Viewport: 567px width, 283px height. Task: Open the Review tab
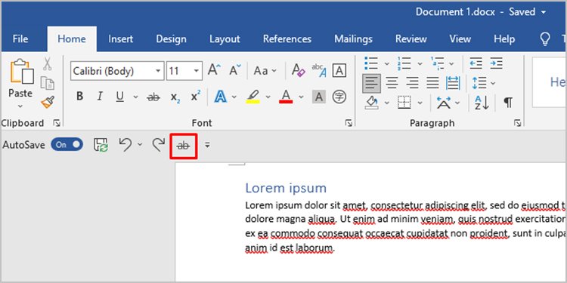[411, 39]
